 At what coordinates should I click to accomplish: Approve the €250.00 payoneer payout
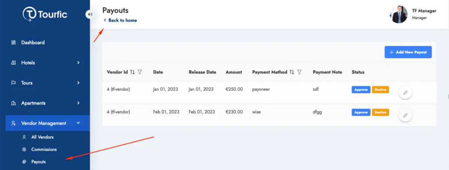tap(361, 90)
